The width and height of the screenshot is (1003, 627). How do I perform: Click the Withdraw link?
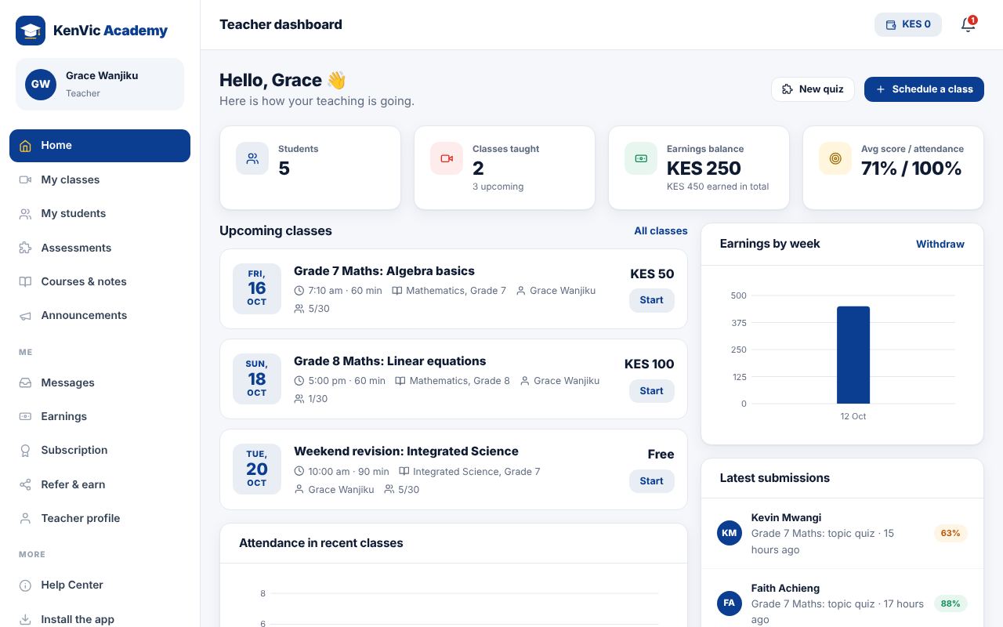click(940, 245)
